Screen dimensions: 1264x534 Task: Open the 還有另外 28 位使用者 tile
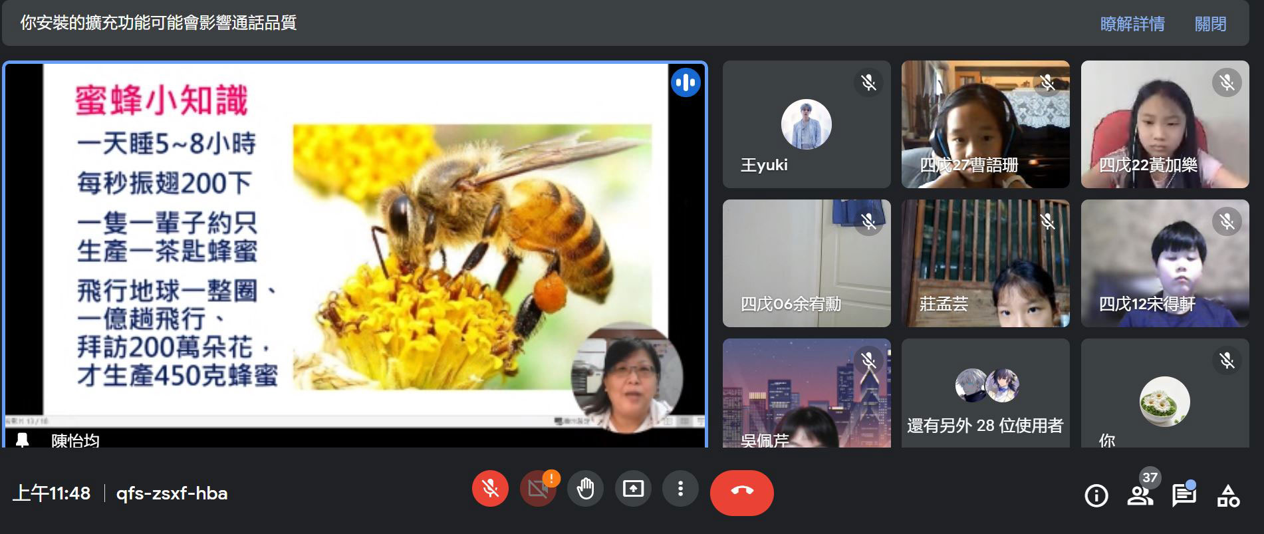tap(985, 393)
